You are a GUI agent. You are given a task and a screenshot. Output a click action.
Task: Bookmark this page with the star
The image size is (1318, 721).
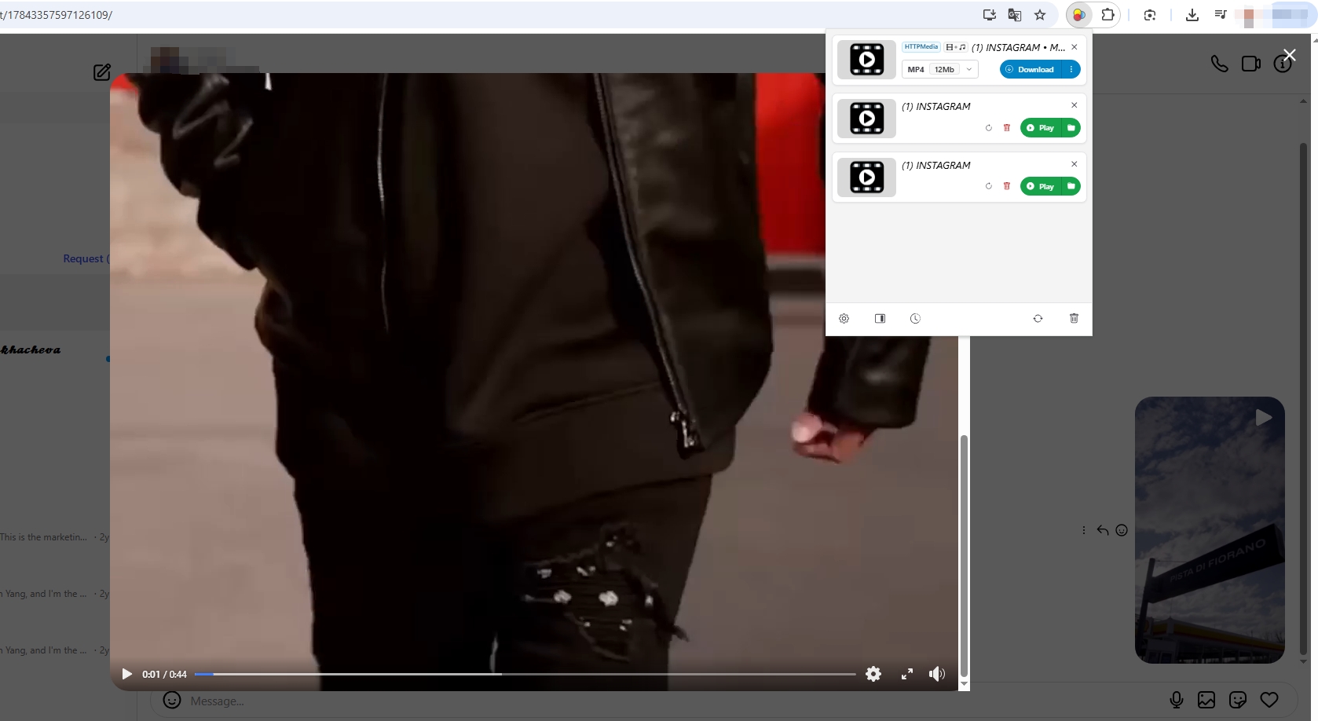[1040, 15]
